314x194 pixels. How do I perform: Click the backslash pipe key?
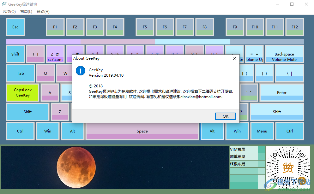coord(289,73)
